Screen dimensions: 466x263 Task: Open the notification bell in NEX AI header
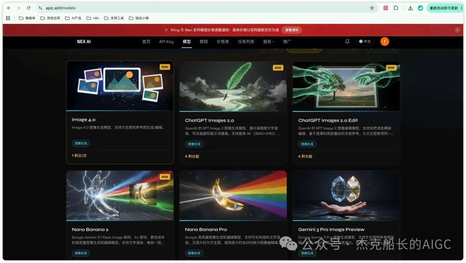point(347,41)
